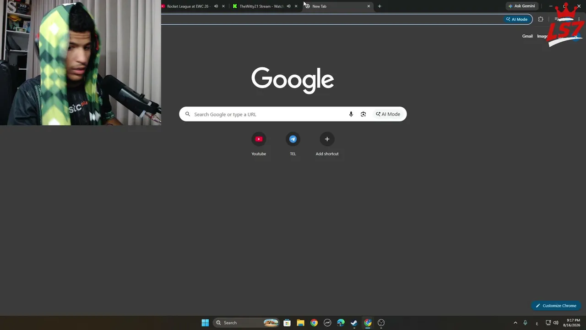The image size is (586, 330).
Task: Open File Explorer from the taskbar
Action: (300, 323)
